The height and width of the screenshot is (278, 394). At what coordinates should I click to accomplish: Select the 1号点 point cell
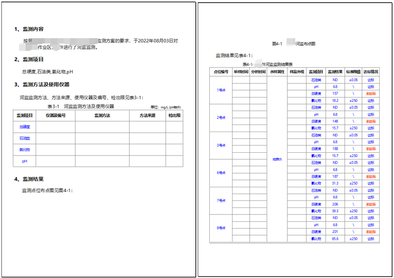pyautogui.click(x=221, y=90)
